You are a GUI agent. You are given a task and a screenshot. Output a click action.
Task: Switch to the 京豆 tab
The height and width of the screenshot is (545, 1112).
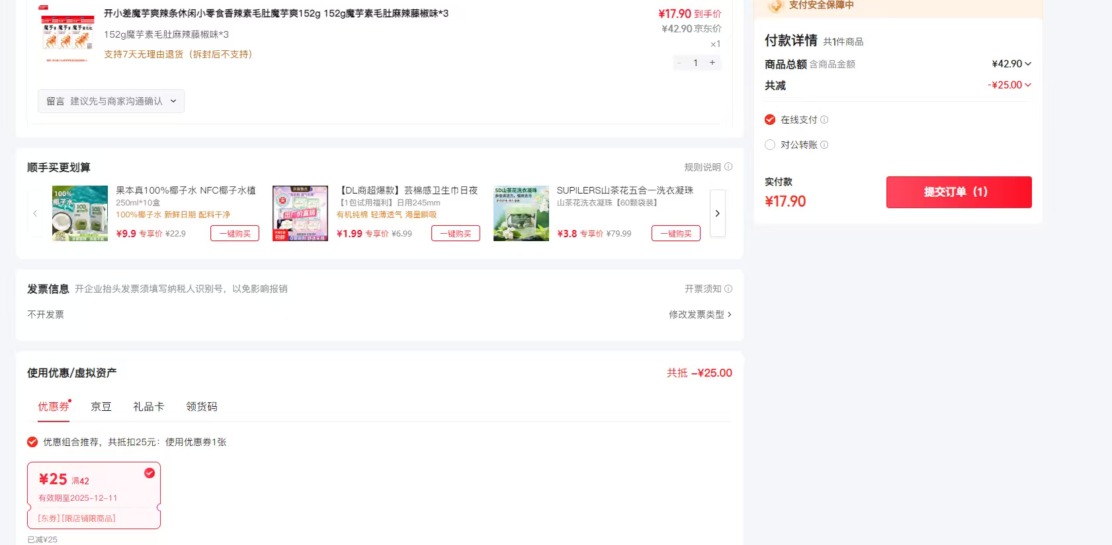(x=101, y=407)
